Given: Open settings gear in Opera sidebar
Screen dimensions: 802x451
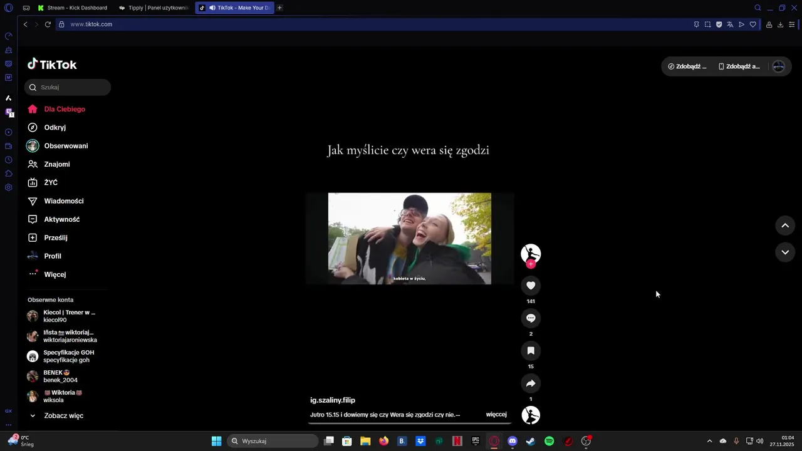Looking at the screenshot, I should (x=9, y=187).
